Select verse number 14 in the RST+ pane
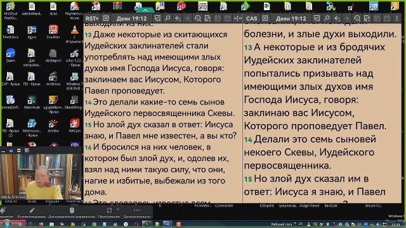Image resolution: width=406 pixels, height=228 pixels. pyautogui.click(x=88, y=103)
